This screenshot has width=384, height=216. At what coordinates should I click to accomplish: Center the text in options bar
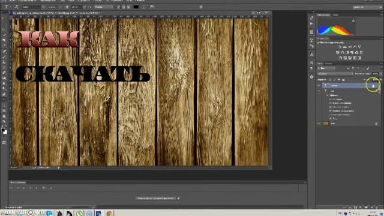pyautogui.click(x=124, y=7)
